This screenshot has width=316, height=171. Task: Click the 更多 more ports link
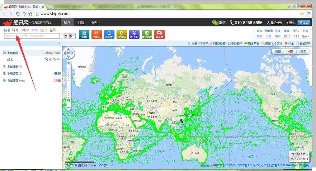305,36
